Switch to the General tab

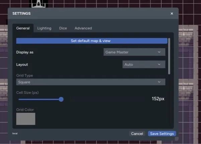pos(23,28)
